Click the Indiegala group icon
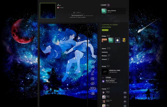167x107 pixels. pos(103,78)
